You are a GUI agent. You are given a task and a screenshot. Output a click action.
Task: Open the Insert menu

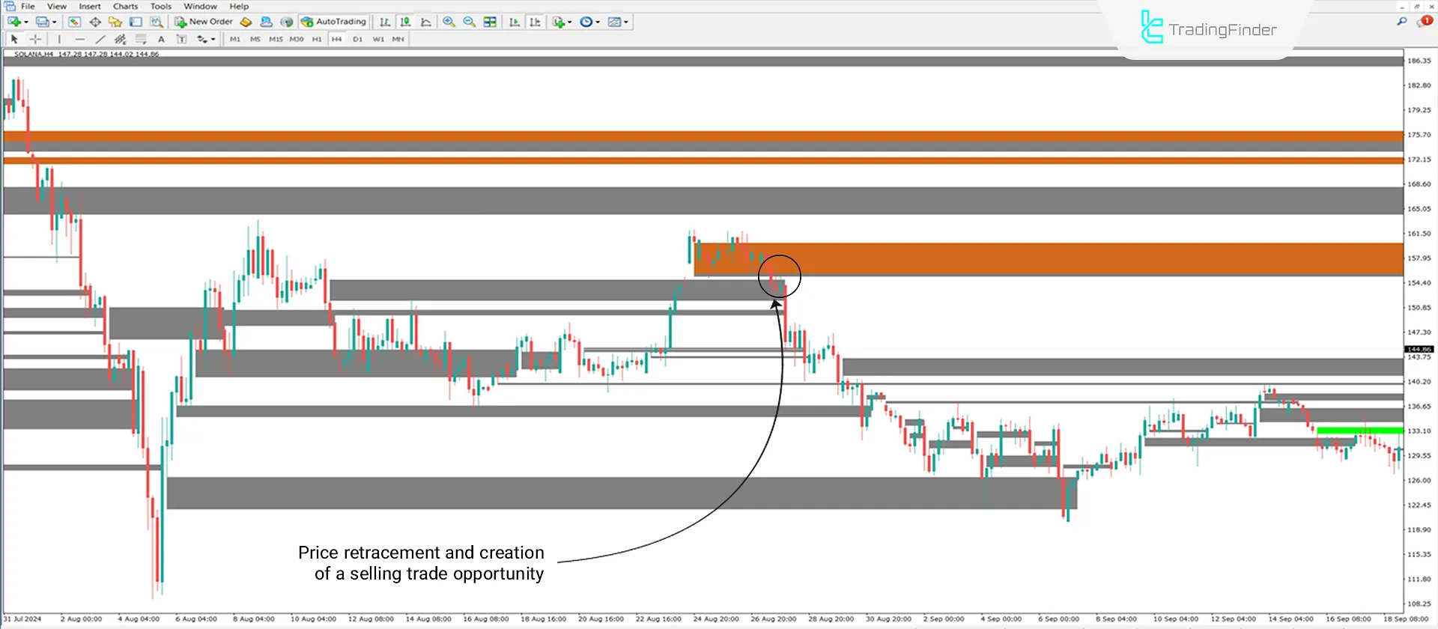pos(90,6)
